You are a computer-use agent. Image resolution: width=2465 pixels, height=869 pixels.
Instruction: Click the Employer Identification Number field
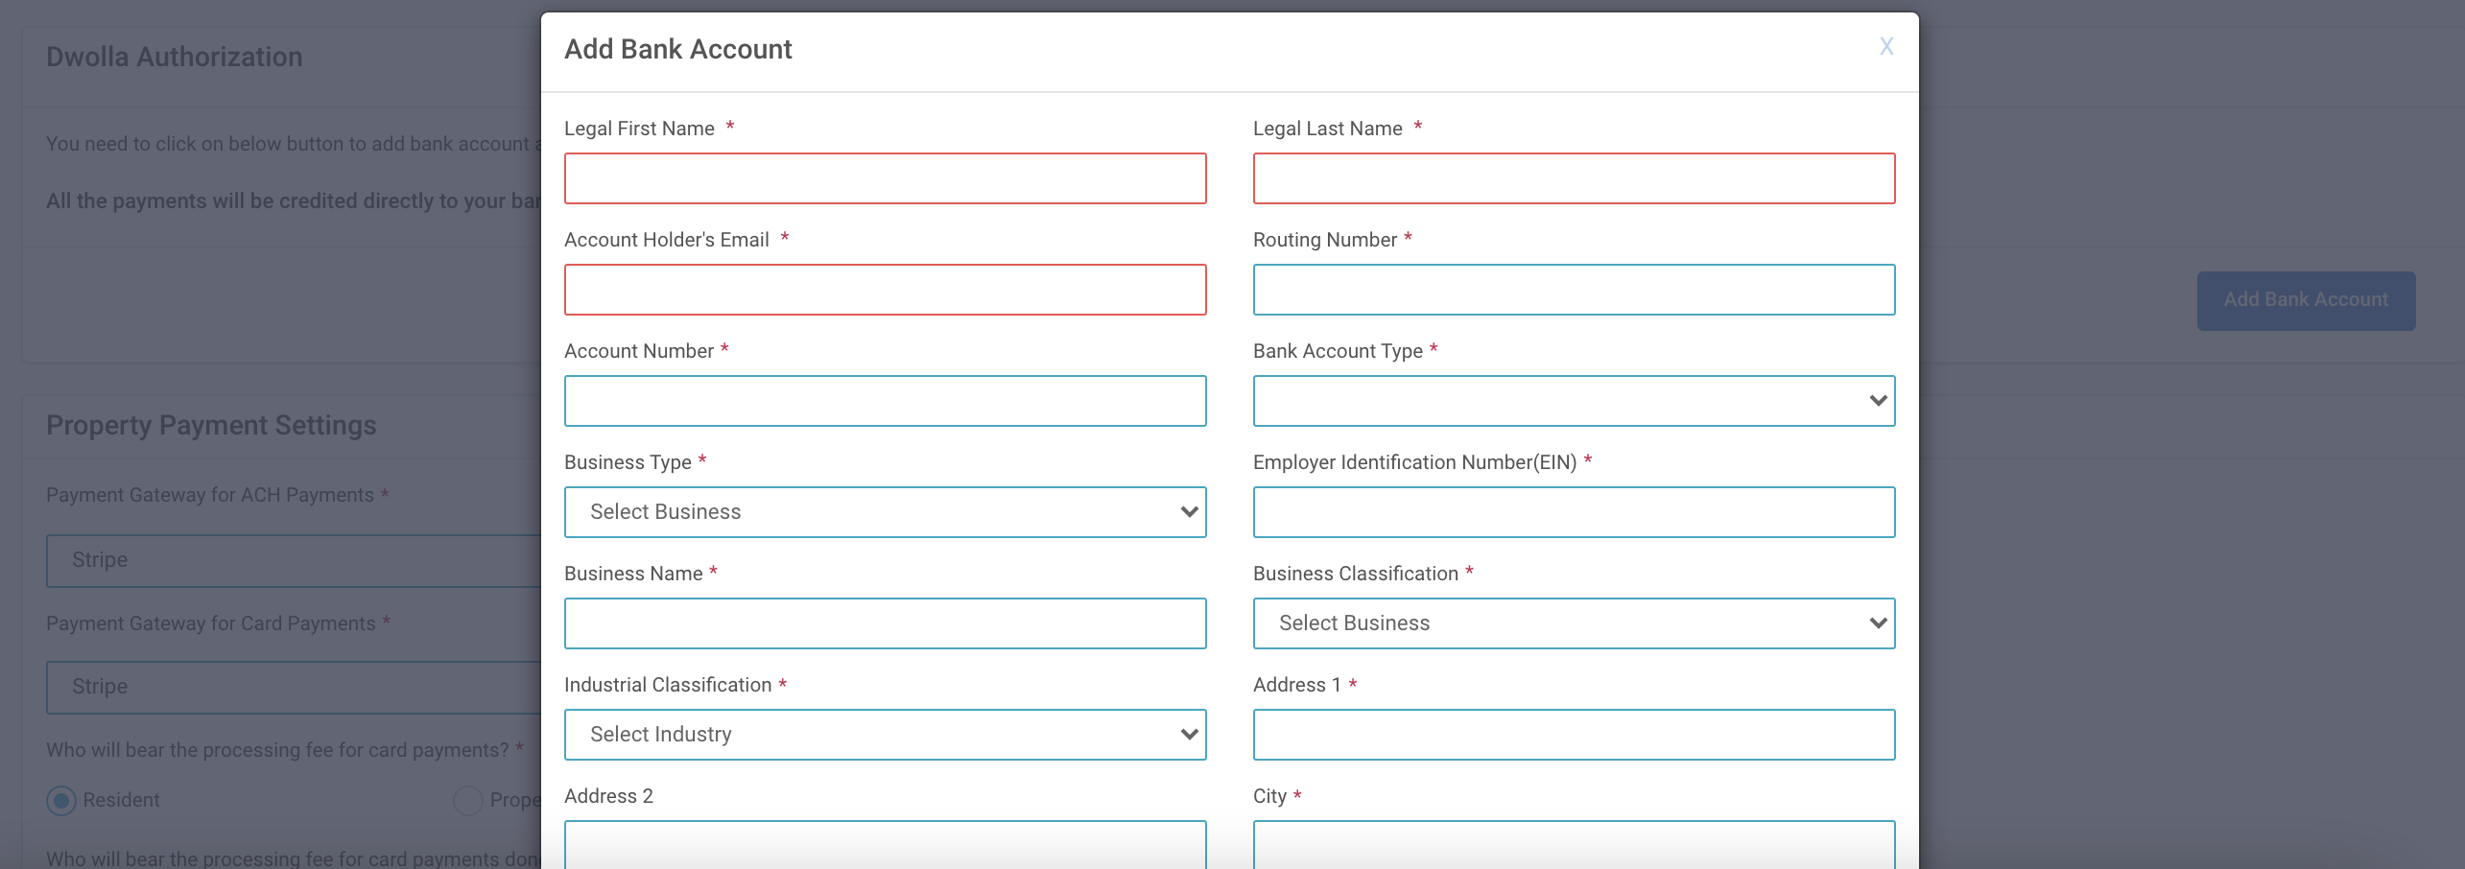pos(1574,512)
